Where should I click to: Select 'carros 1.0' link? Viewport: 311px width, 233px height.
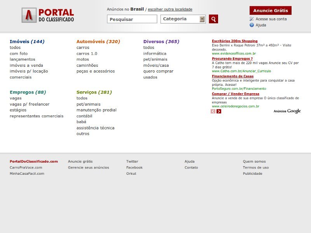coord(87,54)
